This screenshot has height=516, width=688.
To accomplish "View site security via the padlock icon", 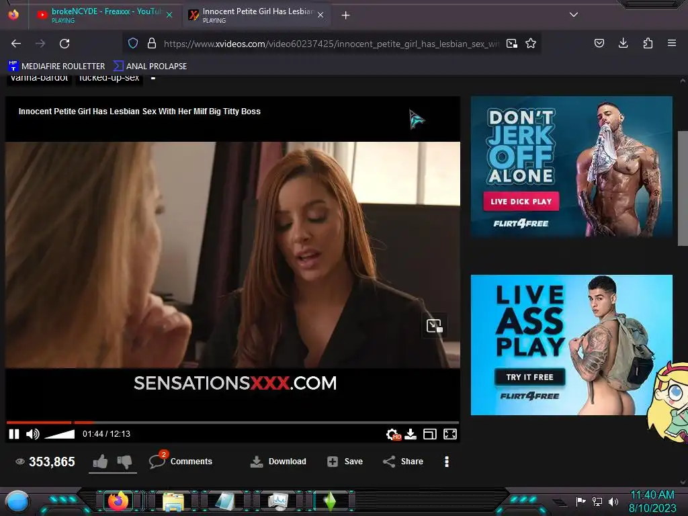I will (x=151, y=44).
